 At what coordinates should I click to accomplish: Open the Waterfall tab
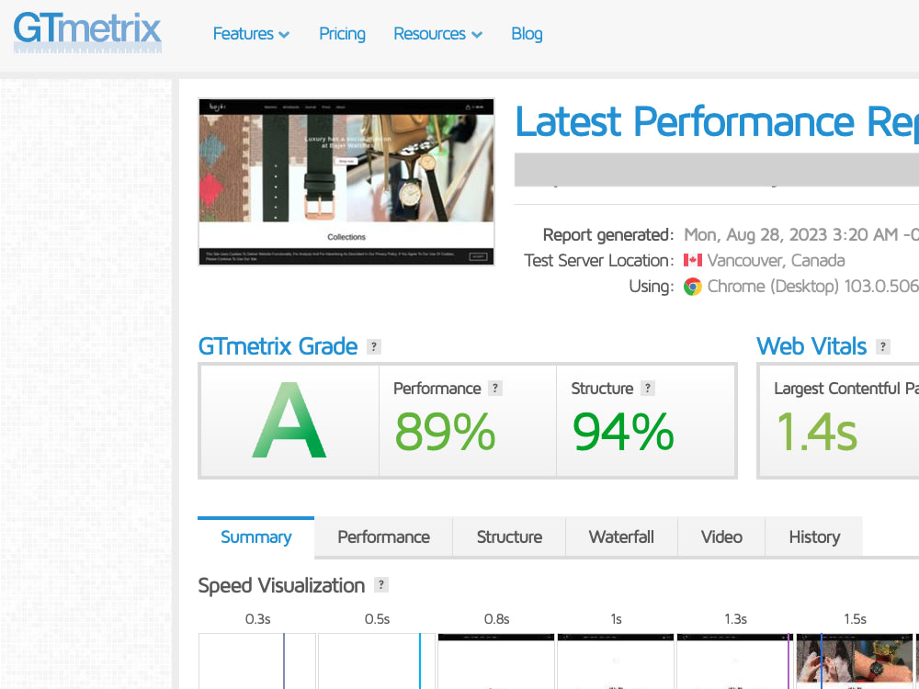click(621, 537)
